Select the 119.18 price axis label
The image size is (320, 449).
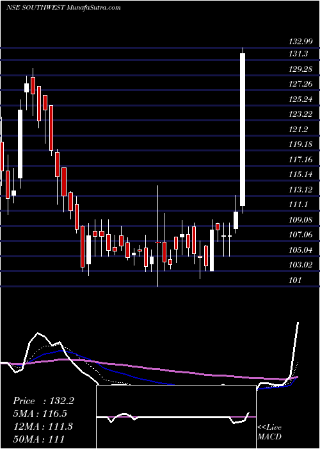tap(301, 144)
